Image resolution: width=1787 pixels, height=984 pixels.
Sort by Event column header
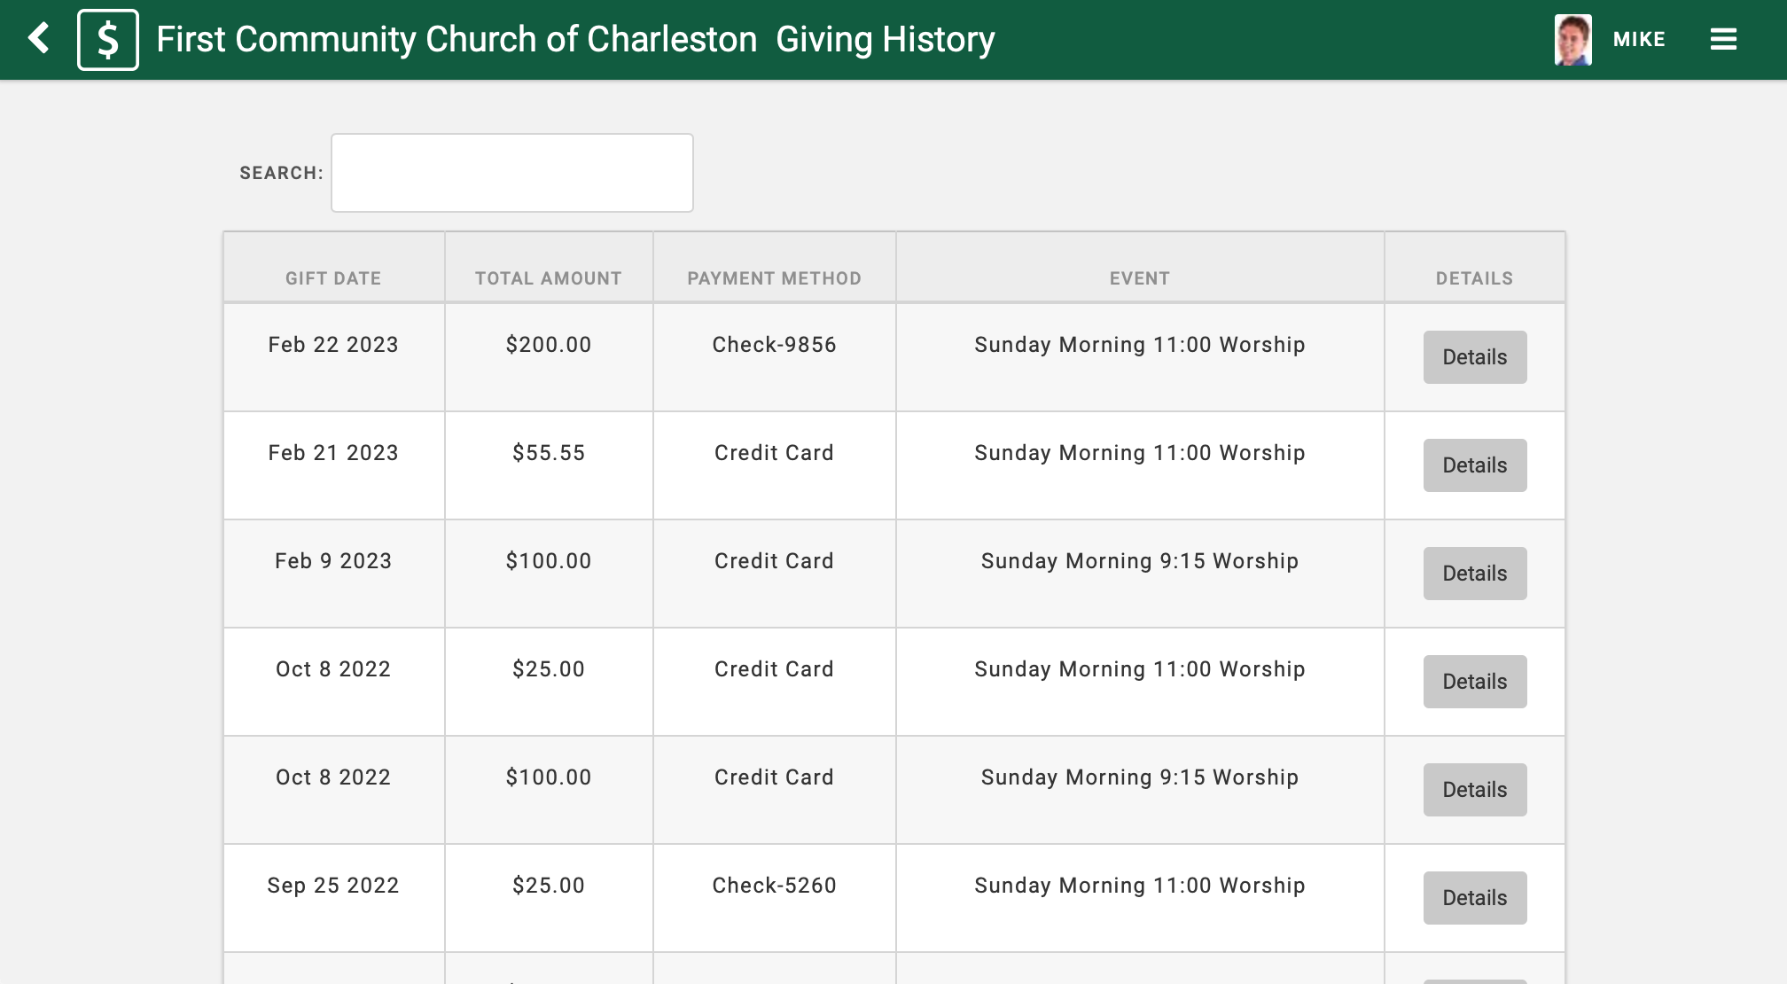1140,278
